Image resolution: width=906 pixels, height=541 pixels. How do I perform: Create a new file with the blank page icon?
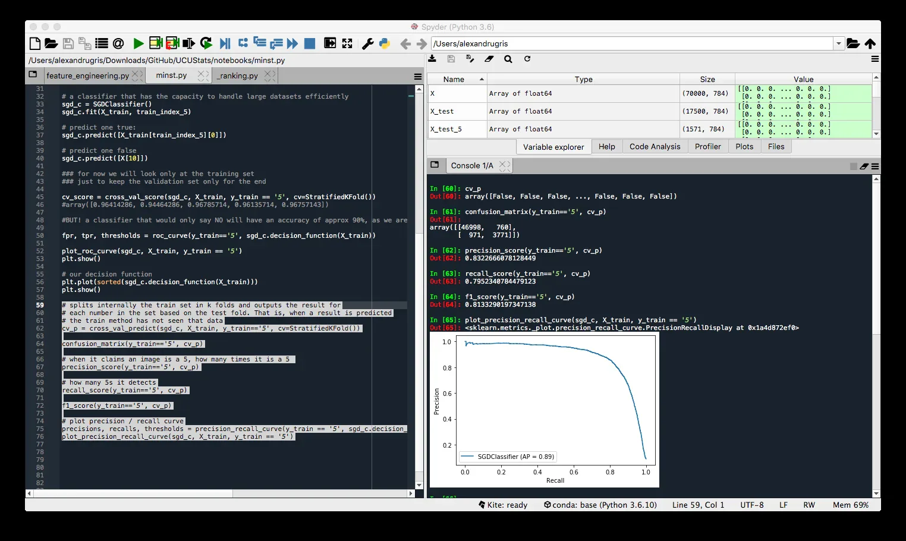point(35,43)
